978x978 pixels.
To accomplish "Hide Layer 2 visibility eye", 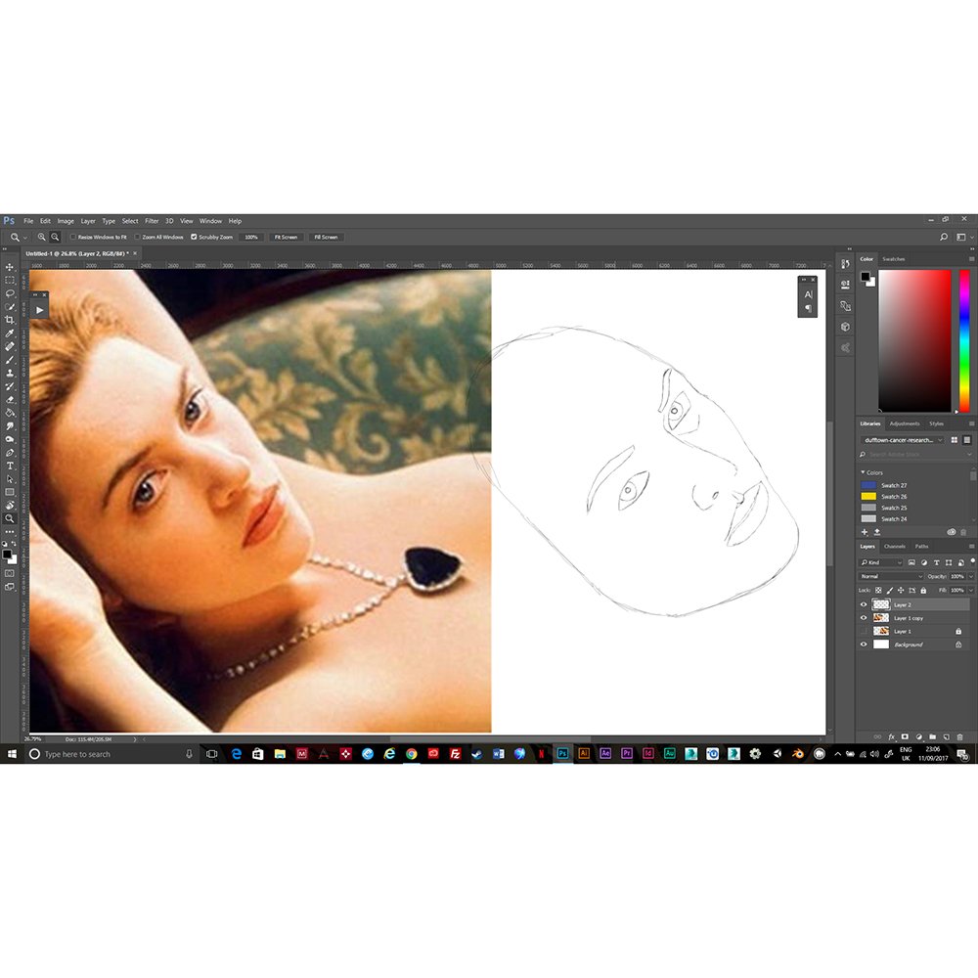I will point(864,604).
